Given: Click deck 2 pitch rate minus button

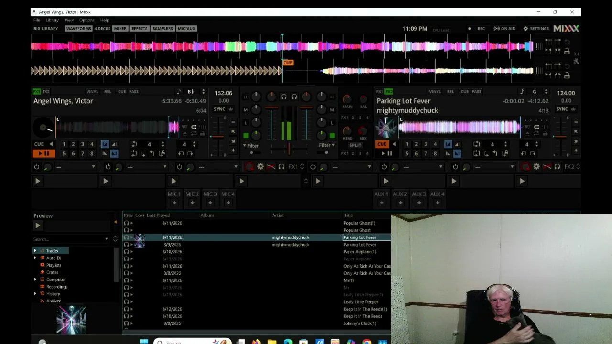Looking at the screenshot, I should pos(576,122).
